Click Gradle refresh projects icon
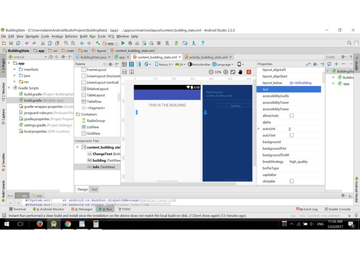This screenshot has height=256, width=360. (329, 64)
